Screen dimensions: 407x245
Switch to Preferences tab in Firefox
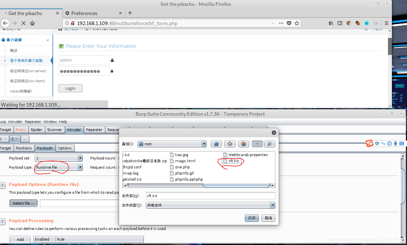point(93,13)
